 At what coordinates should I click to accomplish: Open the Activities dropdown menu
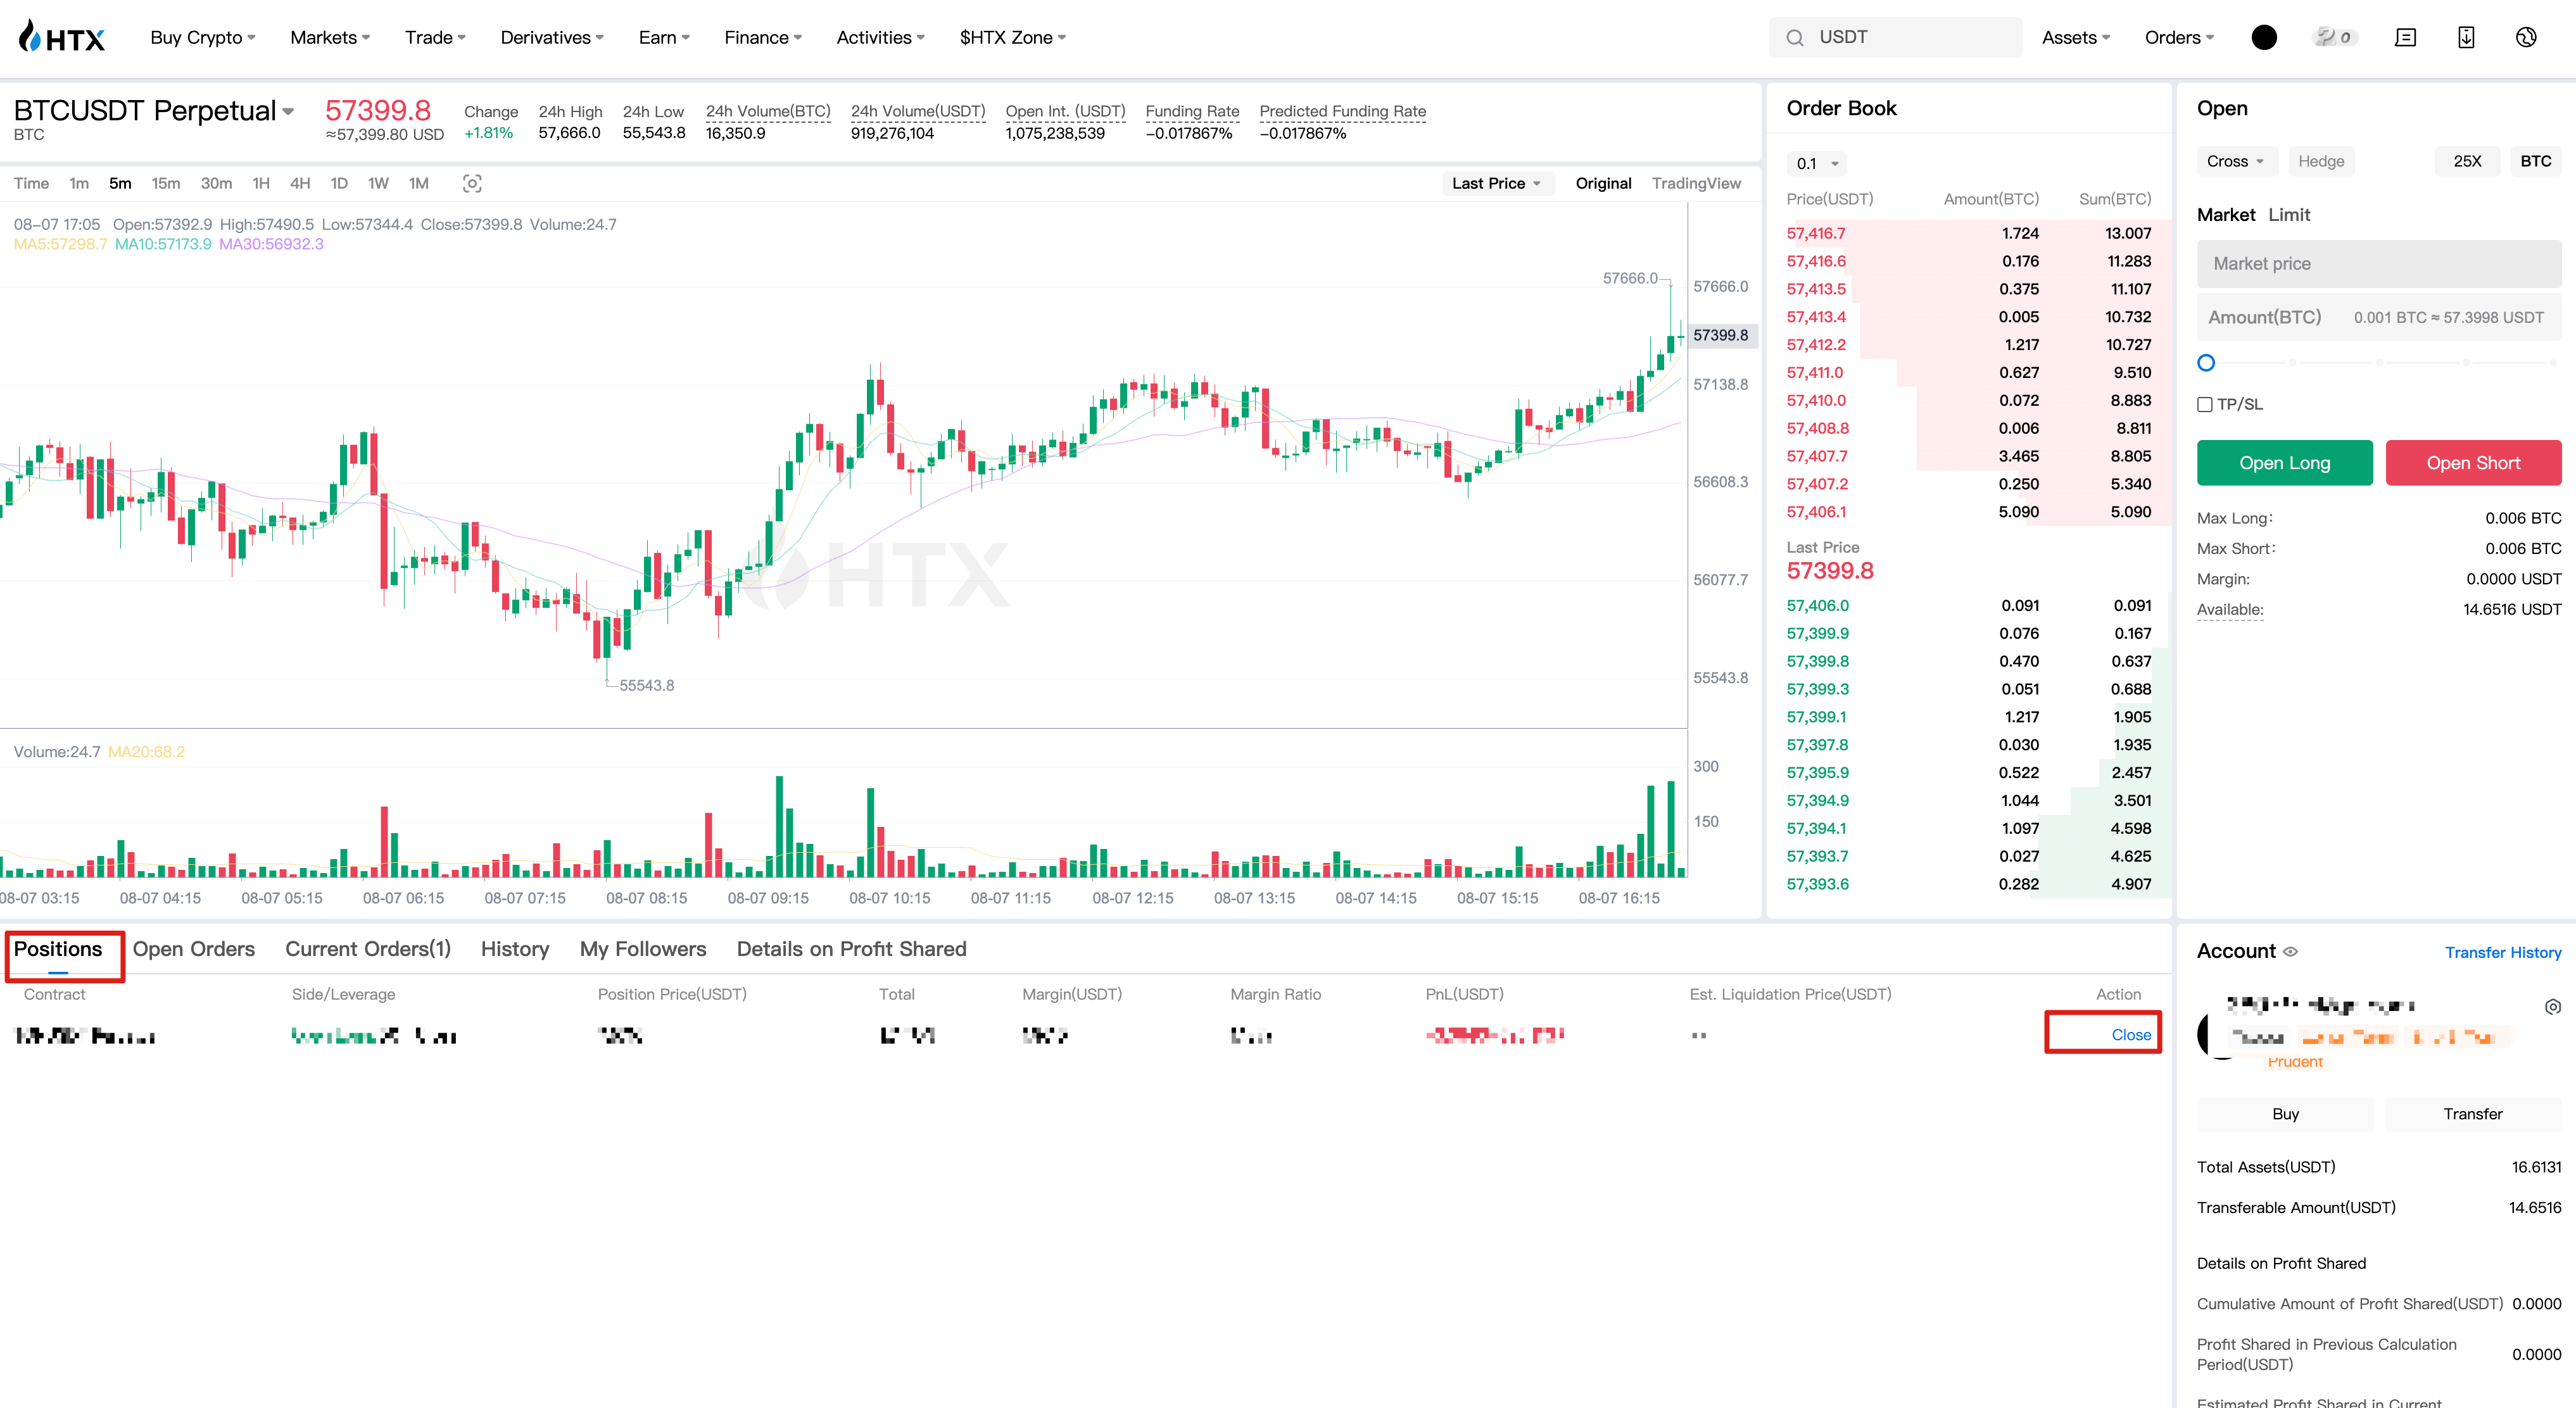click(880, 37)
